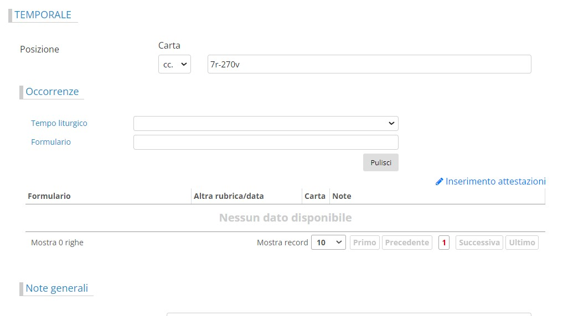Click the Precedente pagination button
The height and width of the screenshot is (316, 563).
(x=407, y=243)
